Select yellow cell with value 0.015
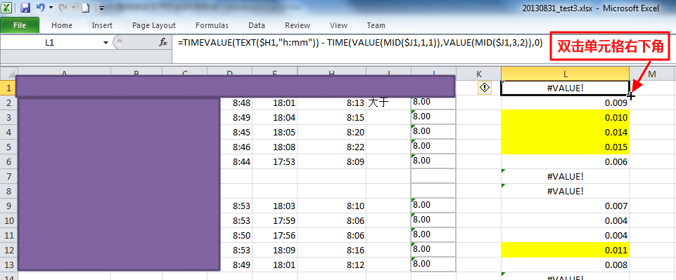Screen dimensions: 676x280 (565, 147)
